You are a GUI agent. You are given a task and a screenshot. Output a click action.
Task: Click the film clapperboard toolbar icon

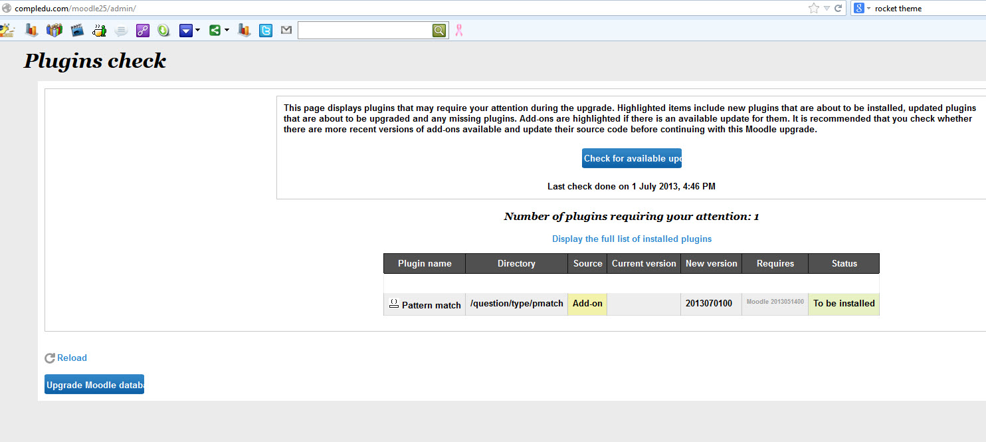tap(77, 30)
